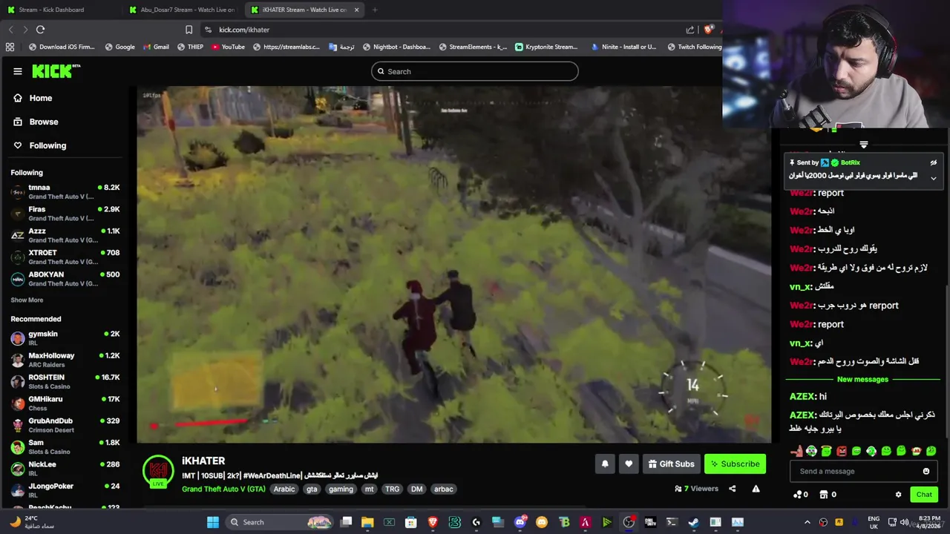Click the green Subscribe button
This screenshot has height=534, width=950.
(735, 464)
